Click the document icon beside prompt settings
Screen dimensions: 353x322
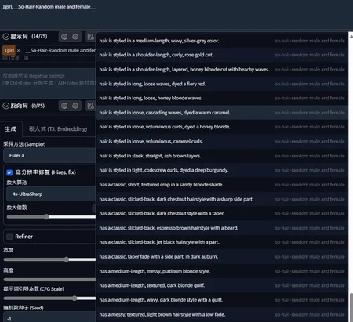[x=90, y=37]
